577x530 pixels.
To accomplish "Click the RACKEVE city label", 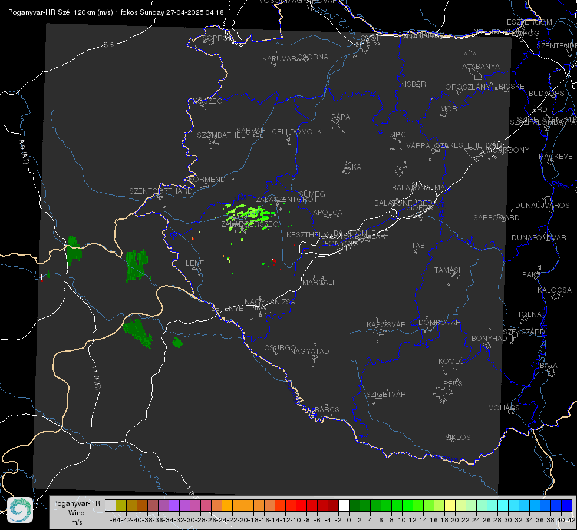I will pos(556,156).
